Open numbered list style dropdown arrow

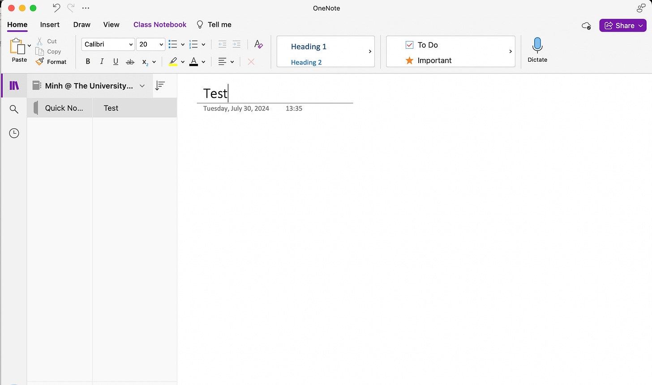tap(203, 44)
